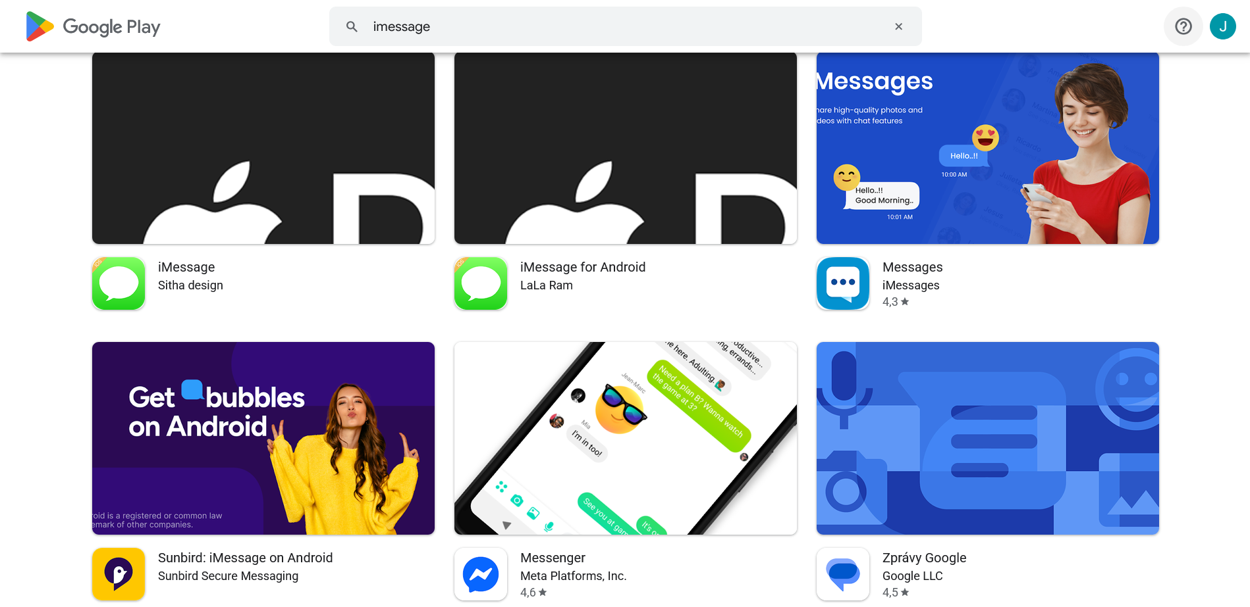
Task: Click the Google Play logo
Action: click(93, 26)
